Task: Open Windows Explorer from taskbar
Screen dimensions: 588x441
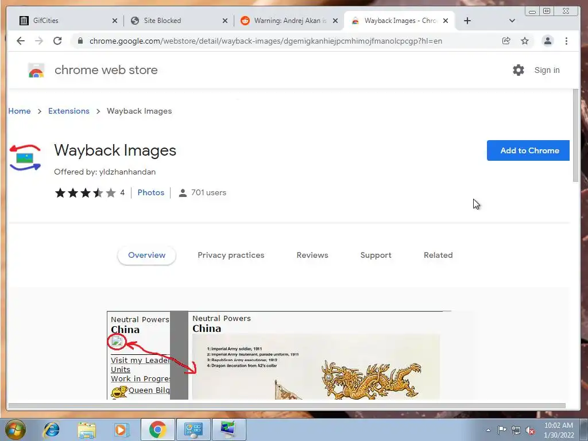Action: 87,430
